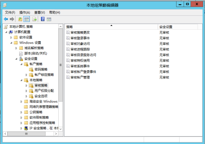
Task: Expand the 域名解析策略 node
Action: coord(16,48)
